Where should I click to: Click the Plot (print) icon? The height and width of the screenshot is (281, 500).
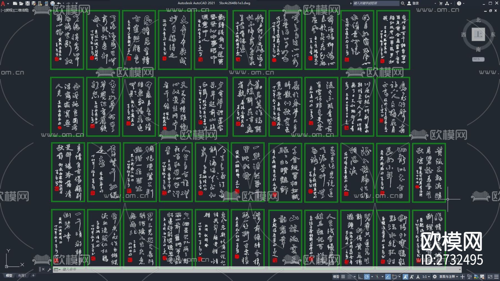tap(52, 3)
